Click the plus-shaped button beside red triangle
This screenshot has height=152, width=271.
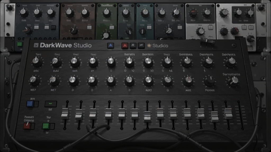pyautogui.click(x=133, y=45)
